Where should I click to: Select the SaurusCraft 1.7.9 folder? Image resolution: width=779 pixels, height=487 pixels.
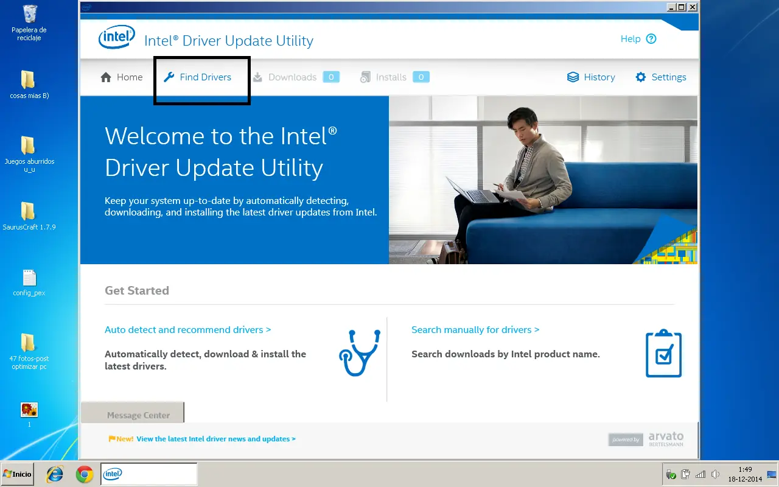pos(29,216)
